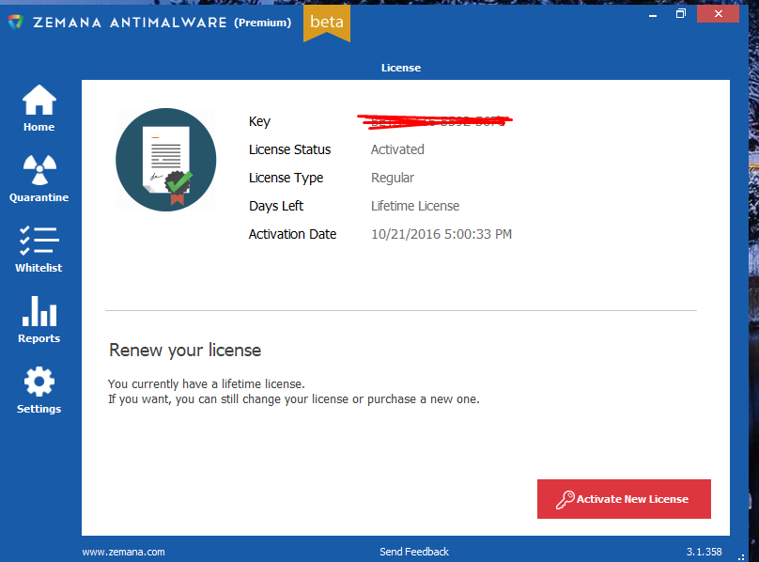This screenshot has width=759, height=562.
Task: Click the beta ribbon badge
Action: (327, 23)
